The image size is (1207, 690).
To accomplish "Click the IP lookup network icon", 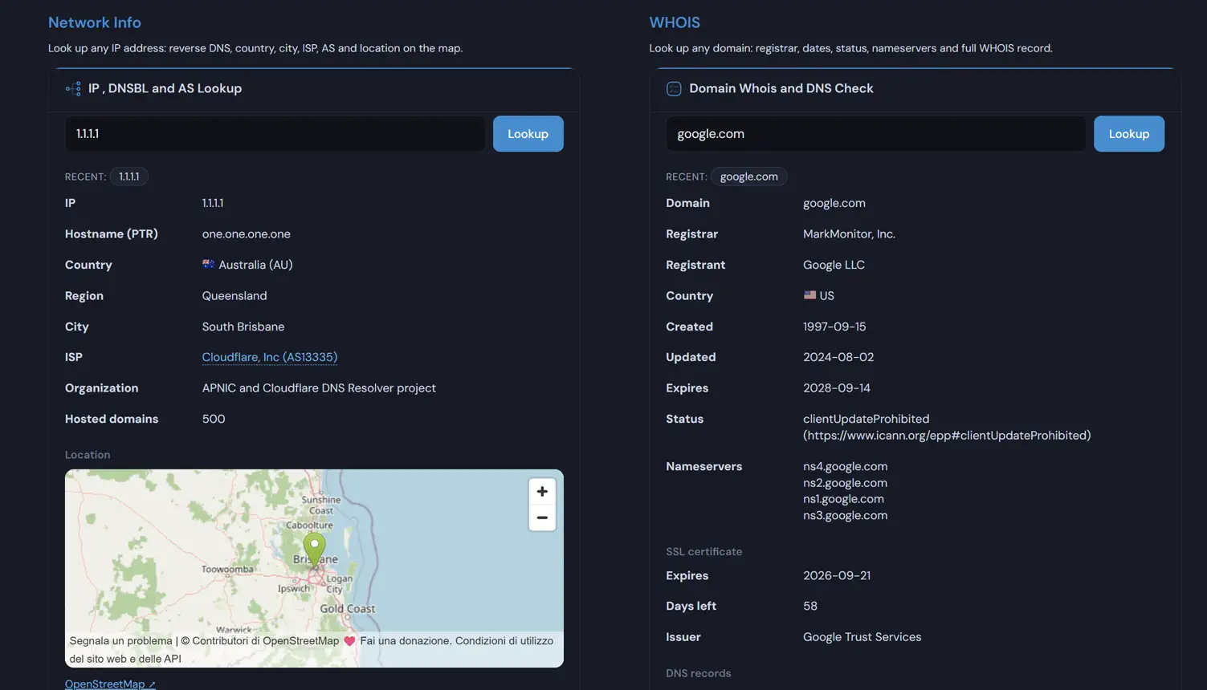I will click(x=73, y=88).
